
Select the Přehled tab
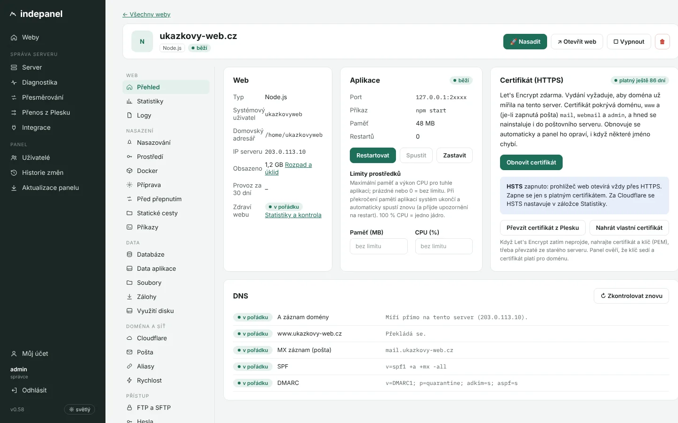click(166, 87)
